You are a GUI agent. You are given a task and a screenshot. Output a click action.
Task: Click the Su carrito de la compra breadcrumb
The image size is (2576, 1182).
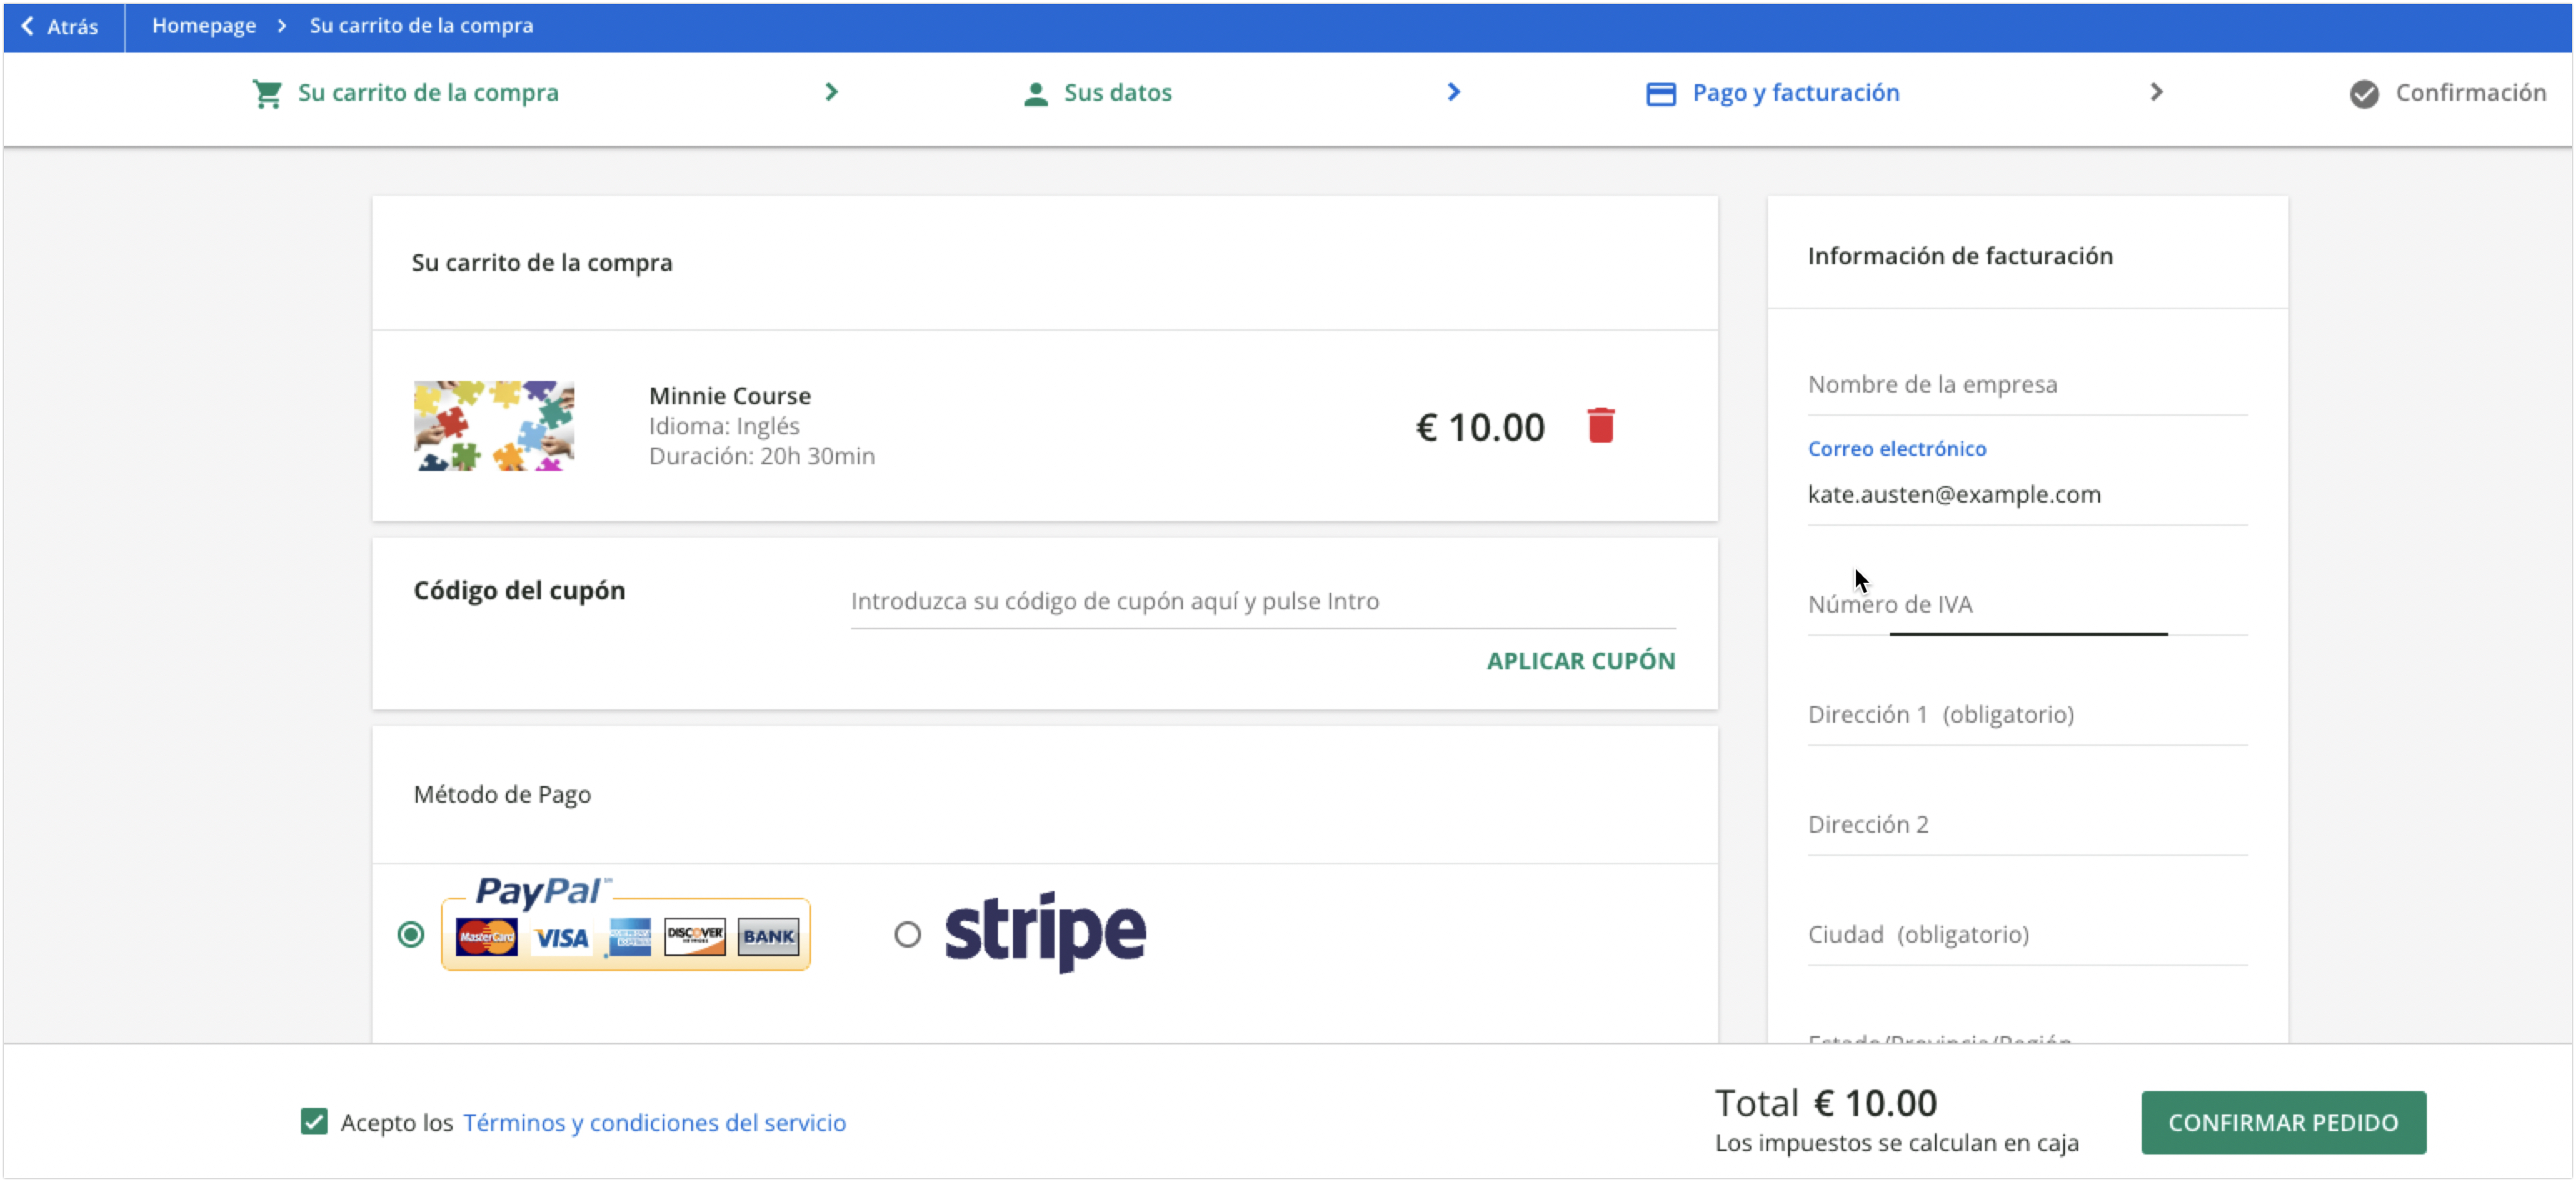point(421,26)
